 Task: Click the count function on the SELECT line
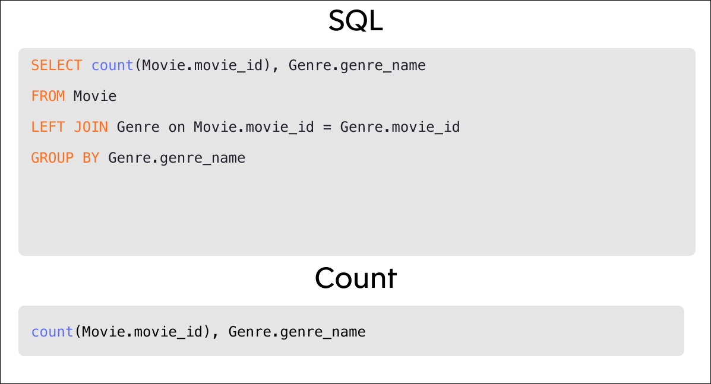click(x=112, y=65)
